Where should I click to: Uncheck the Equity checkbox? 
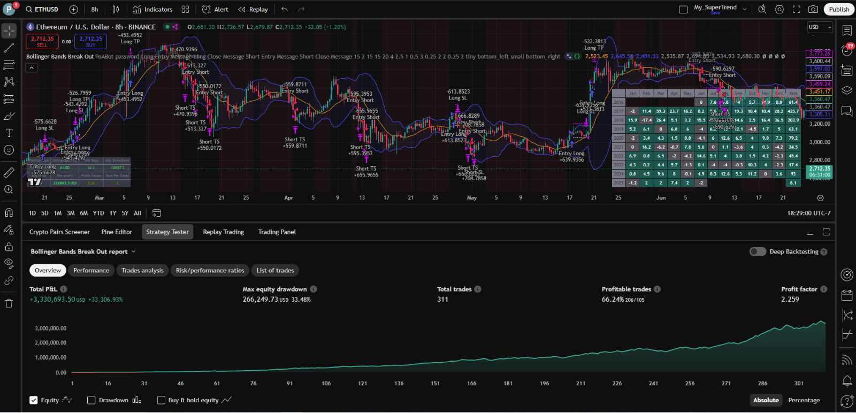coord(34,400)
